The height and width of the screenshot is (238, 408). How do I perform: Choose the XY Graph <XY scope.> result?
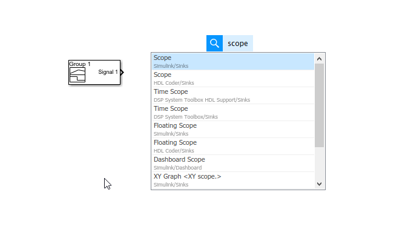click(233, 180)
